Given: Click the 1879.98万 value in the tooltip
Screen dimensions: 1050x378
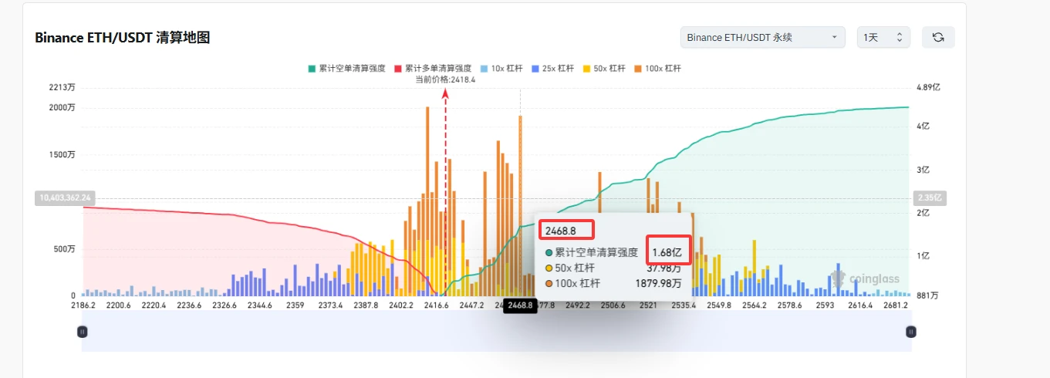Looking at the screenshot, I should (658, 284).
